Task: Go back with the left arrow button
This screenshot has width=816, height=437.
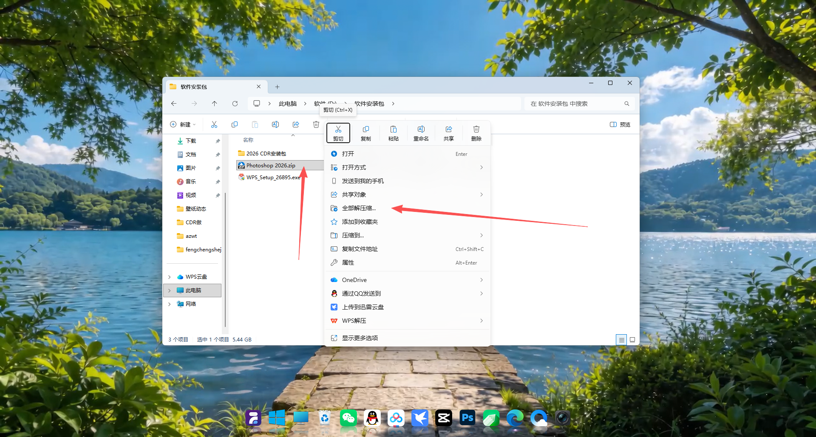Action: pos(174,104)
